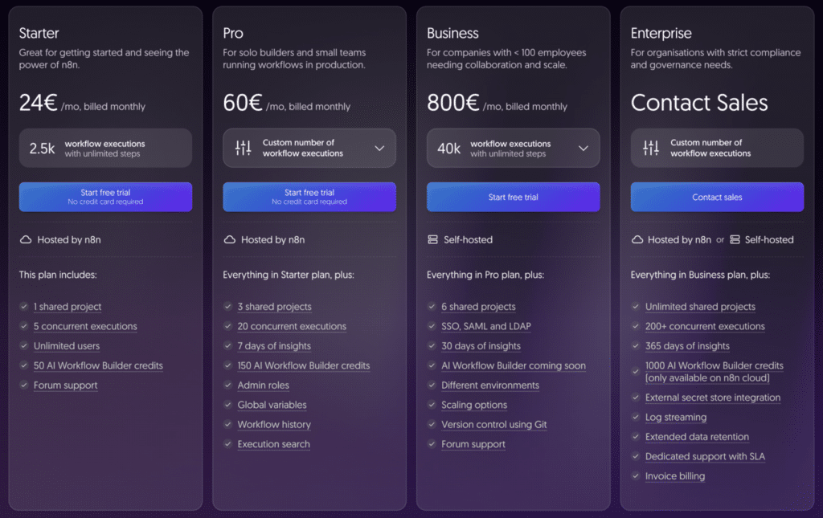Click the sliders icon in Pro's executions selector
This screenshot has height=518, width=823.
point(242,148)
